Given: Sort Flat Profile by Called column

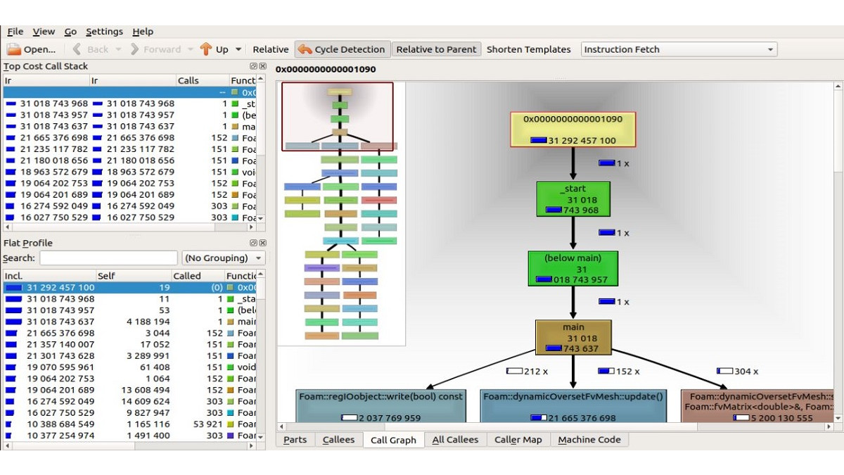Looking at the screenshot, I should 198,276.
